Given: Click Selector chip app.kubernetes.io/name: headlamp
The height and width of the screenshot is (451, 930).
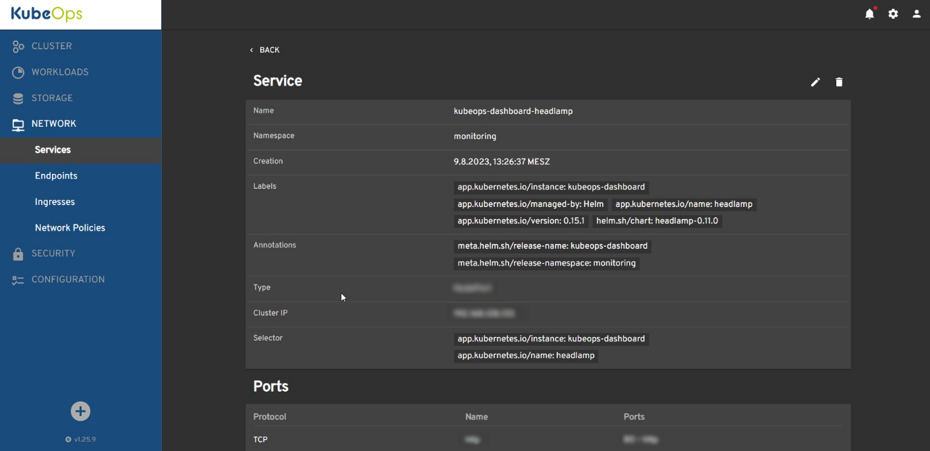Looking at the screenshot, I should [x=526, y=356].
